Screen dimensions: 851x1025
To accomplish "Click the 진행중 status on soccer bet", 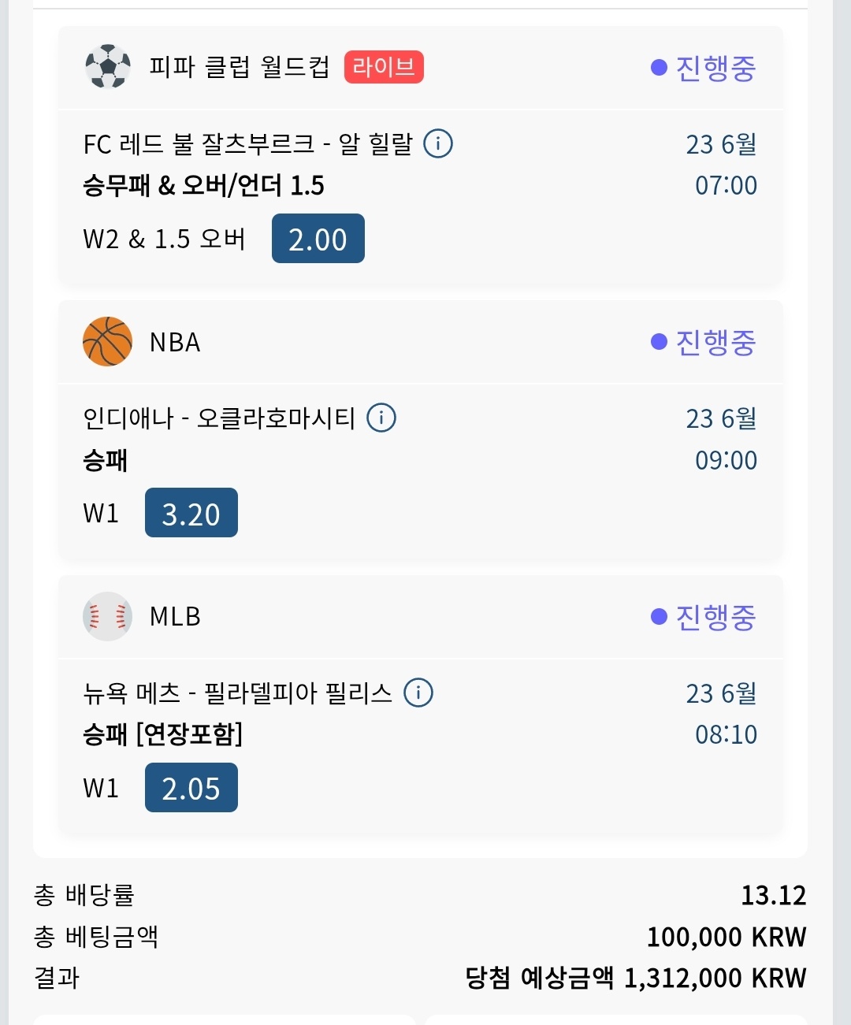I will [x=704, y=68].
